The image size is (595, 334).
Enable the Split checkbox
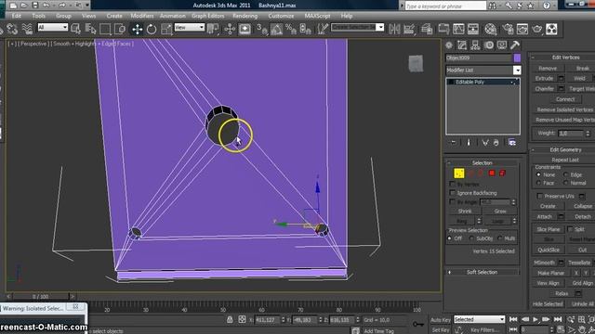click(x=570, y=229)
